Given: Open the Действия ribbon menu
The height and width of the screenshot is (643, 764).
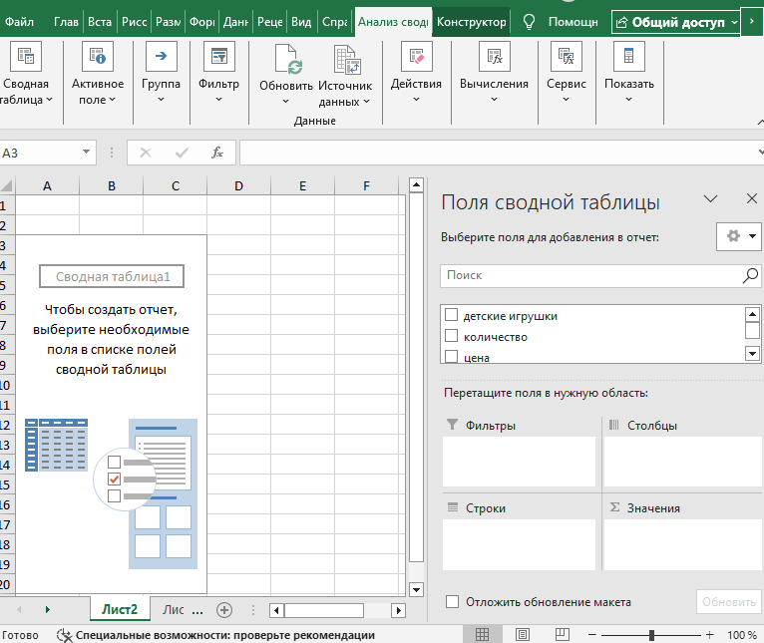Looking at the screenshot, I should pyautogui.click(x=416, y=75).
